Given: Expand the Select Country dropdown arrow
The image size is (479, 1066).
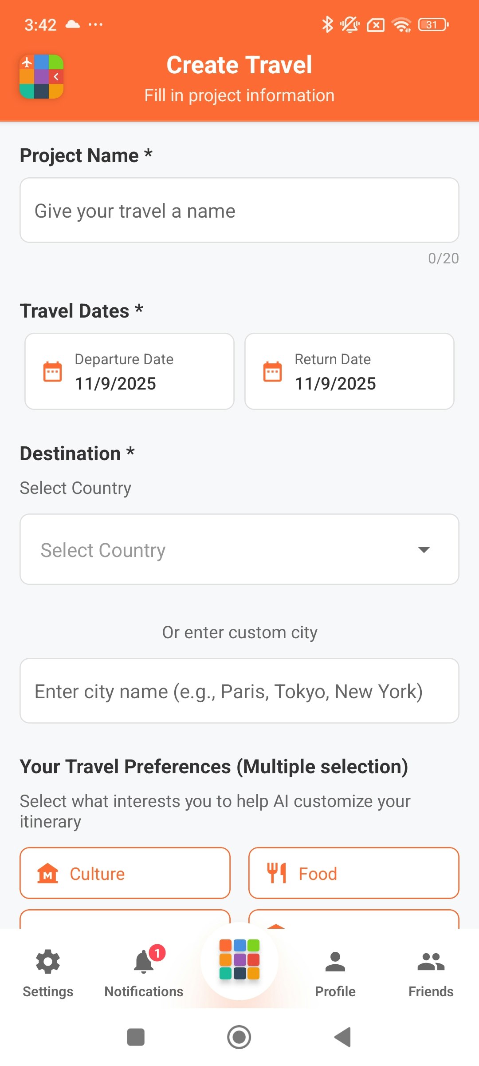Looking at the screenshot, I should [424, 550].
